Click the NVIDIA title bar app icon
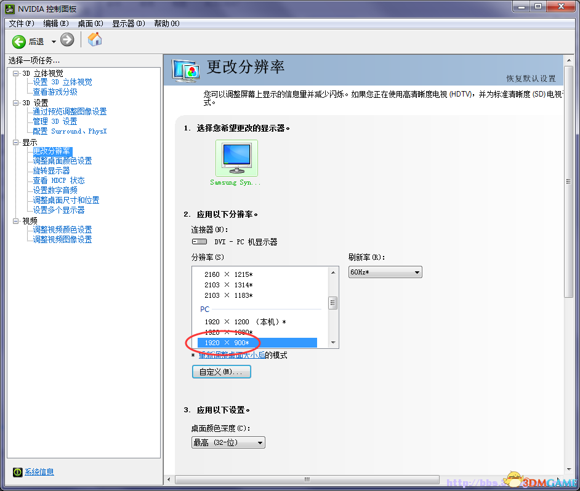Image resolution: width=580 pixels, height=491 pixels. [x=10, y=9]
